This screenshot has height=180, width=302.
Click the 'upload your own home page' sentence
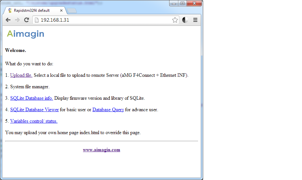[73, 133]
